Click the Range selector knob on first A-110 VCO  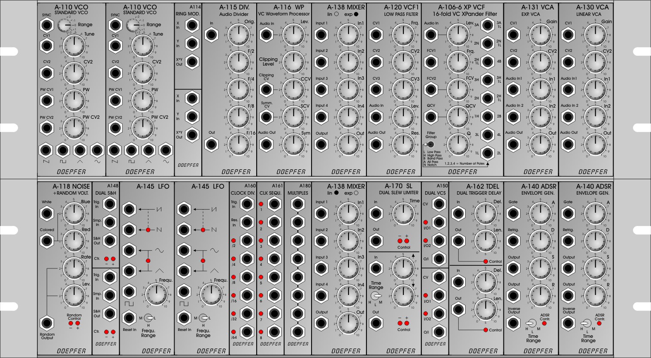pos(64,25)
